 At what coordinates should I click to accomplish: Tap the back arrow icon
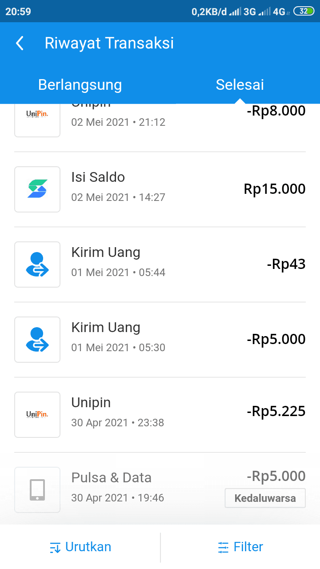point(20,43)
